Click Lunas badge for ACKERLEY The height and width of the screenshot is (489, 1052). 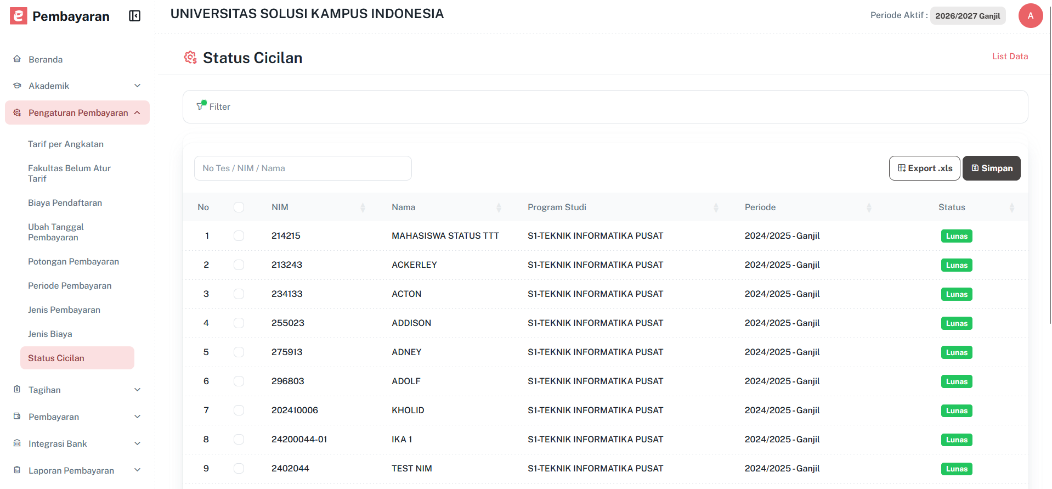click(x=957, y=265)
